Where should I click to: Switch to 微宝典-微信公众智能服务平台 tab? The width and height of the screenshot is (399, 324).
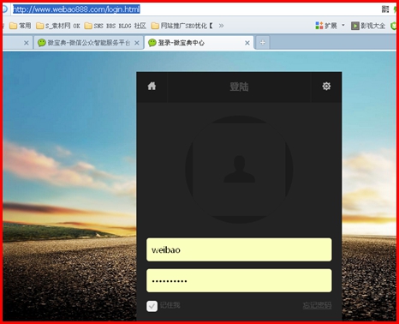click(88, 43)
